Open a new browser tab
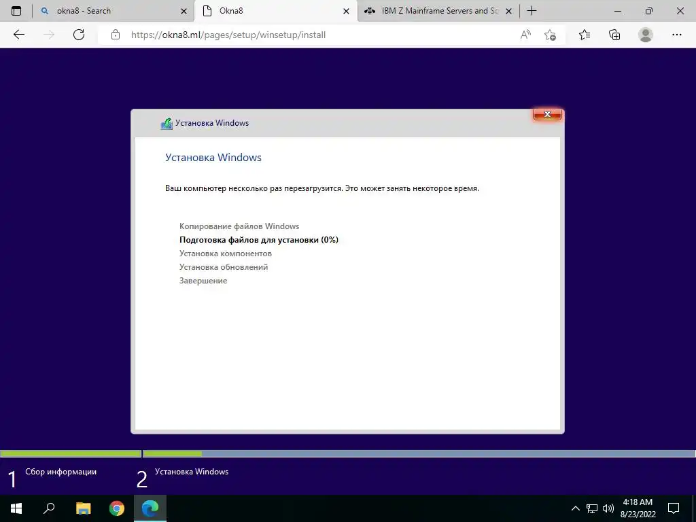 tap(532, 11)
